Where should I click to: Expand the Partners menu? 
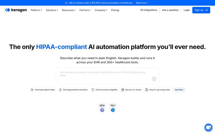click(85, 10)
